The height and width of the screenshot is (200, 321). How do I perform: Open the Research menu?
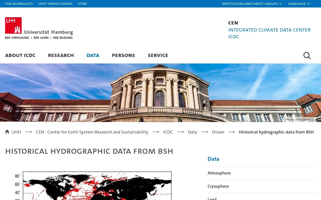pyautogui.click(x=61, y=55)
